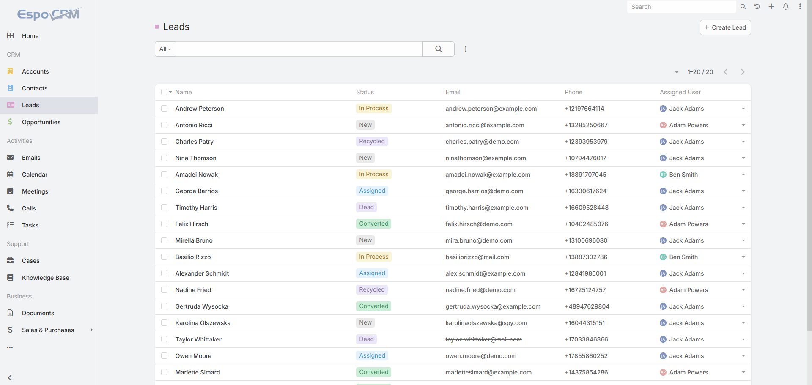Expand the Sales & Purchases submenu arrow
The image size is (812, 385).
[x=91, y=330]
